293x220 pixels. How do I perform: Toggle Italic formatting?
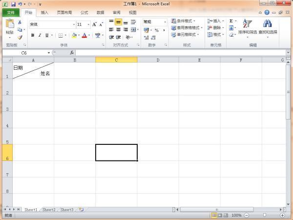point(40,35)
